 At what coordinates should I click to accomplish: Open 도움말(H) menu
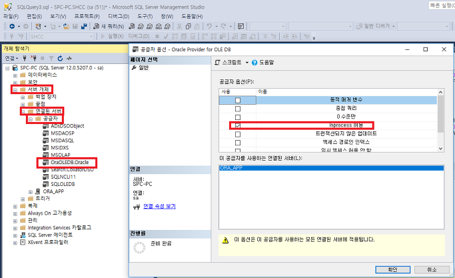click(x=192, y=16)
